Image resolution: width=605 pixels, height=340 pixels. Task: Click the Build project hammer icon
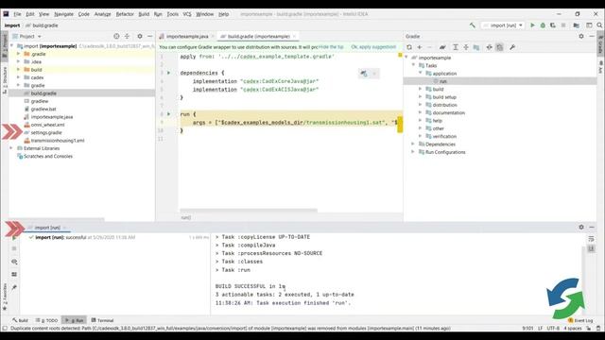[473, 25]
